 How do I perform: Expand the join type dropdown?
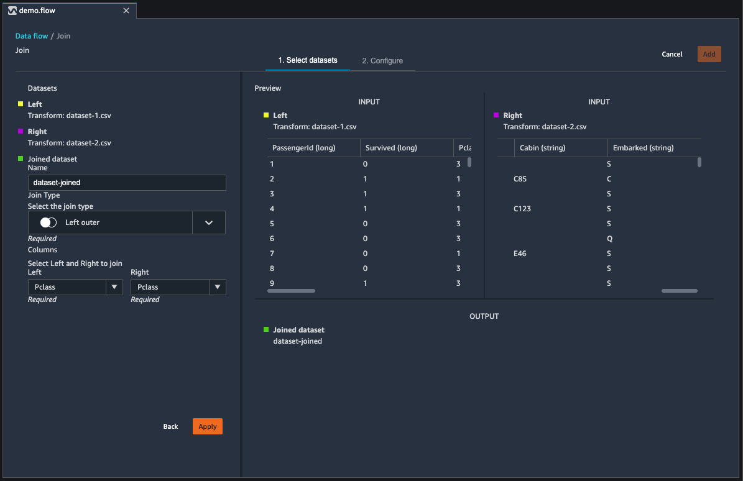pyautogui.click(x=209, y=222)
